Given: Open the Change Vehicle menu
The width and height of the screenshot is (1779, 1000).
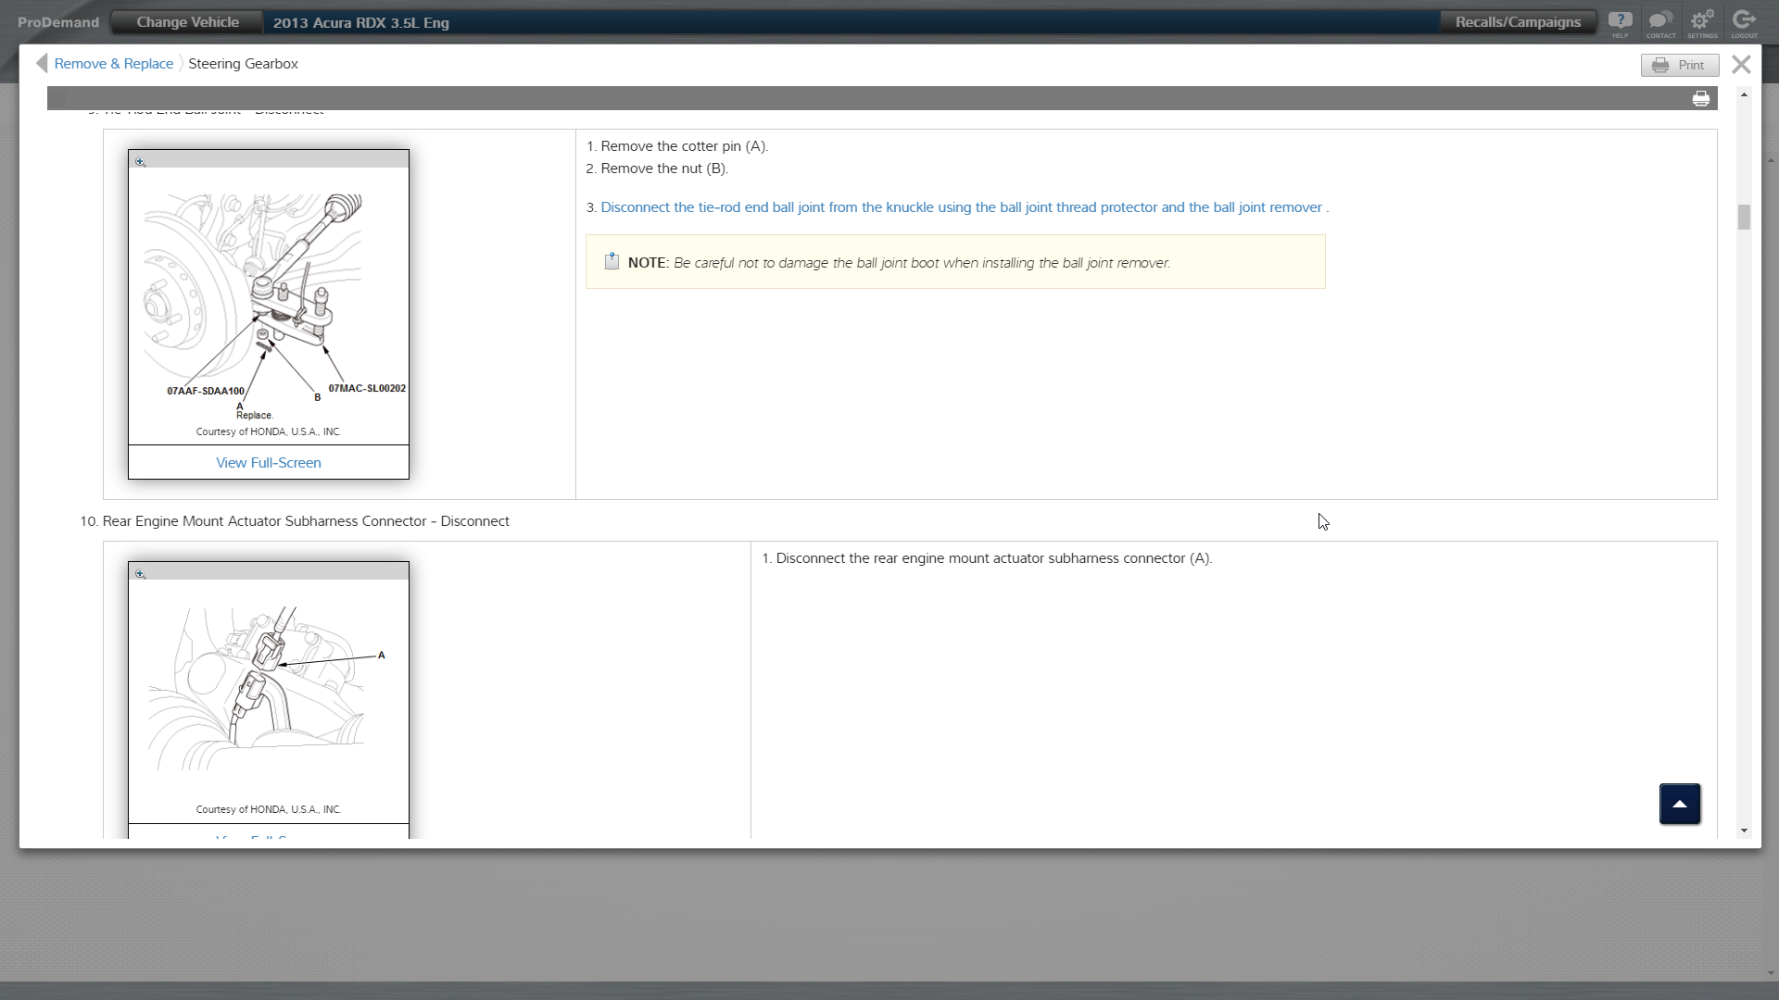Looking at the screenshot, I should coord(187,22).
